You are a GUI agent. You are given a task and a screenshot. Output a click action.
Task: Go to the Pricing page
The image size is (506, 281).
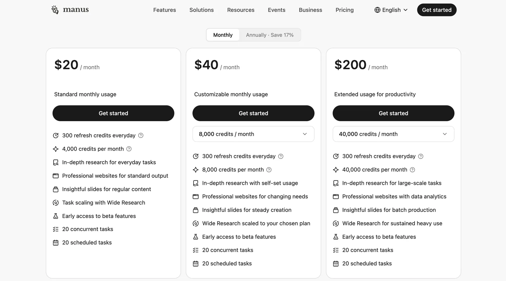pyautogui.click(x=344, y=10)
